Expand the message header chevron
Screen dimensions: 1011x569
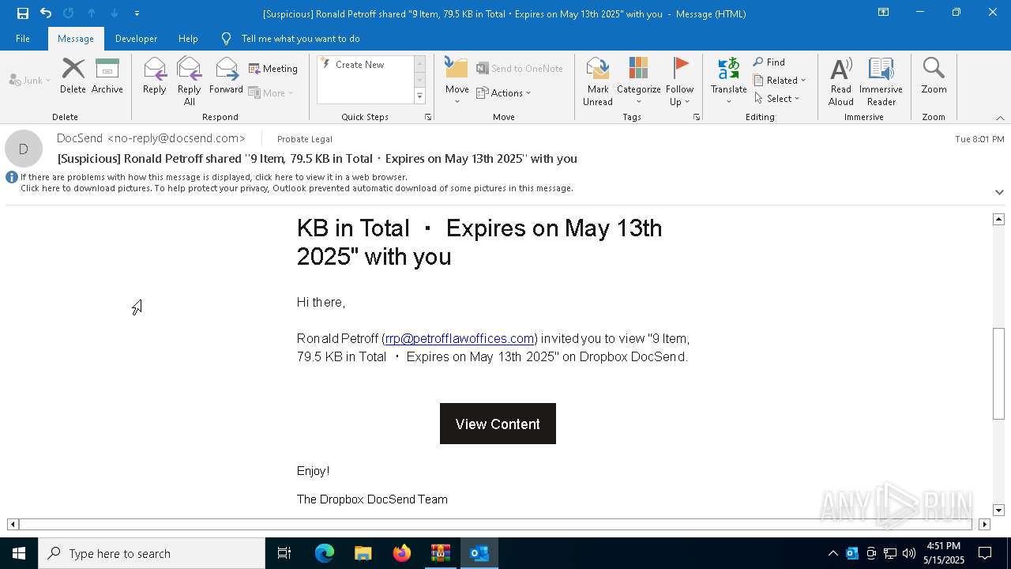pyautogui.click(x=999, y=192)
